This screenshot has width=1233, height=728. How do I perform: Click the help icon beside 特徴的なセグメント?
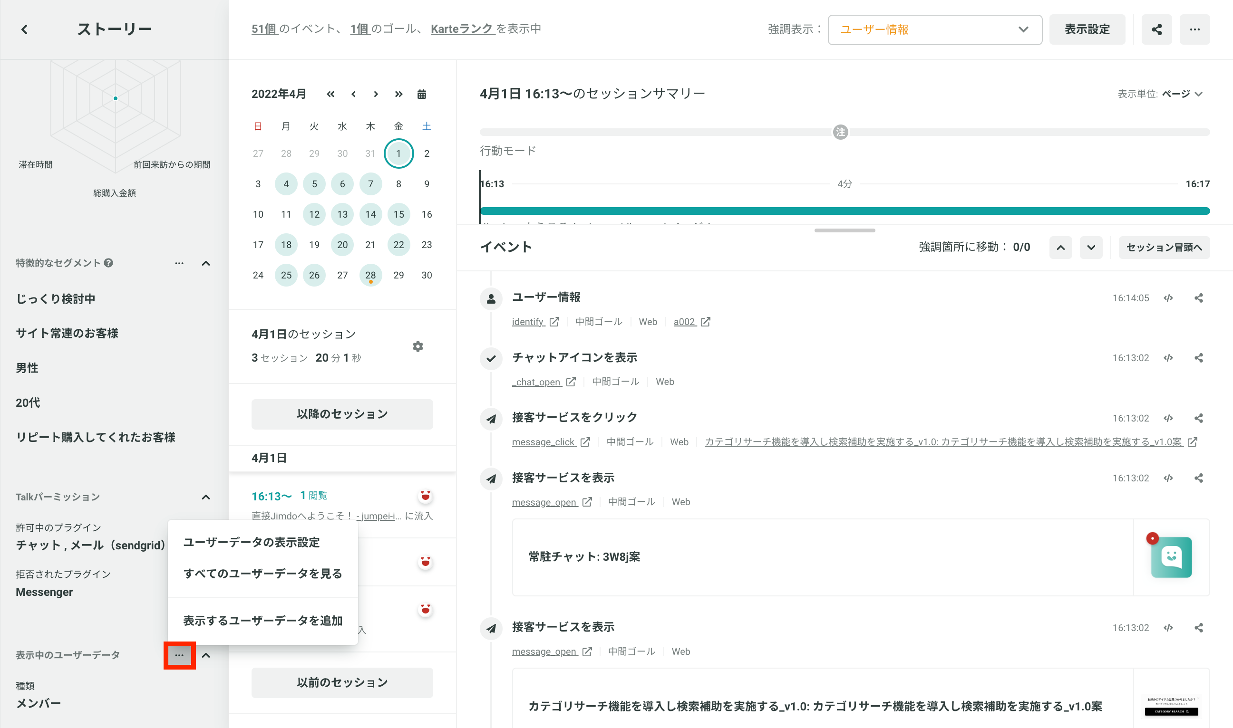[108, 263]
